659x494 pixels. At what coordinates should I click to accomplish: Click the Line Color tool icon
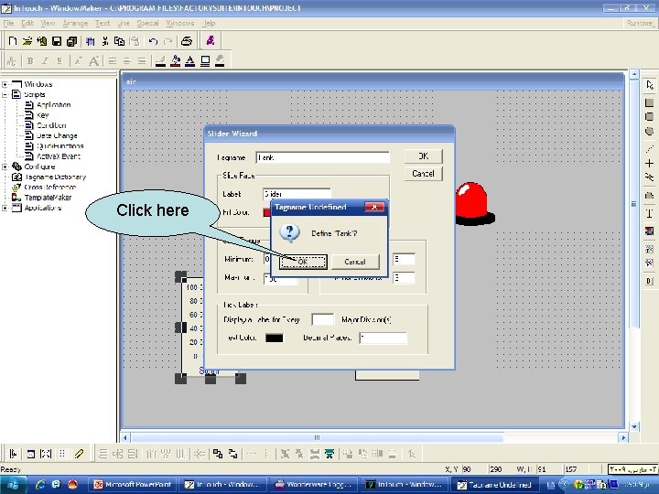(160, 61)
